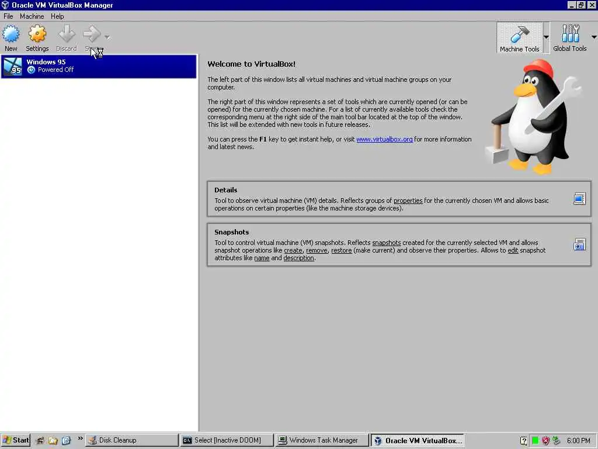This screenshot has height=449, width=598.
Task: Open the folder quick launch icon
Action: tap(53, 441)
